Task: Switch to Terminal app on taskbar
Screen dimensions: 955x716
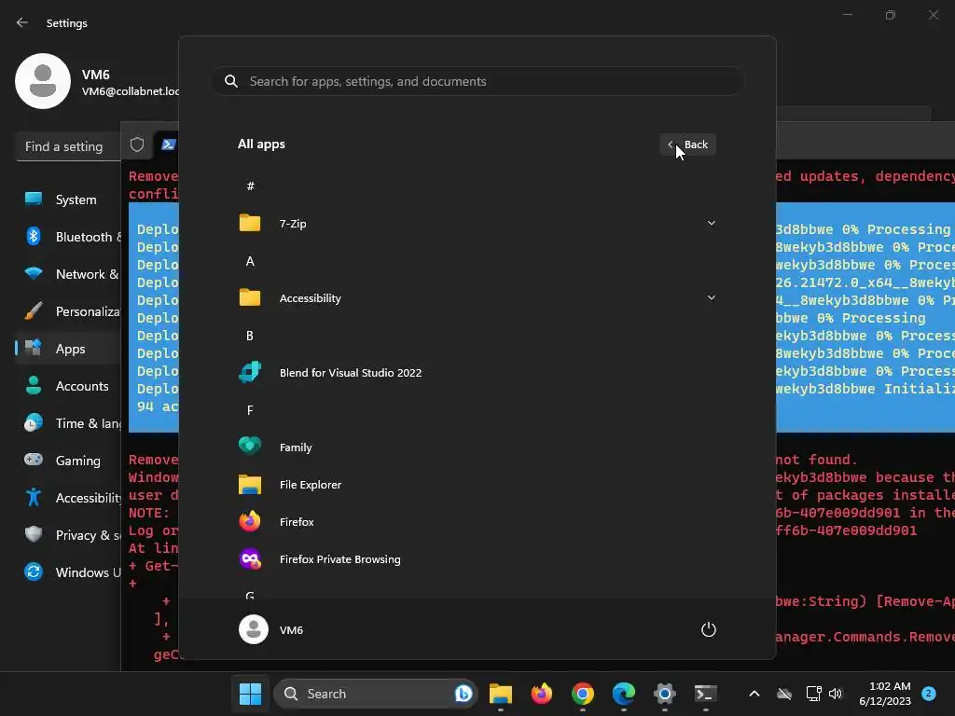Action: click(x=705, y=694)
